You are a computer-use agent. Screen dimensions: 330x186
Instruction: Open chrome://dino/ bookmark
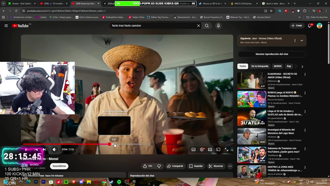tap(262, 17)
